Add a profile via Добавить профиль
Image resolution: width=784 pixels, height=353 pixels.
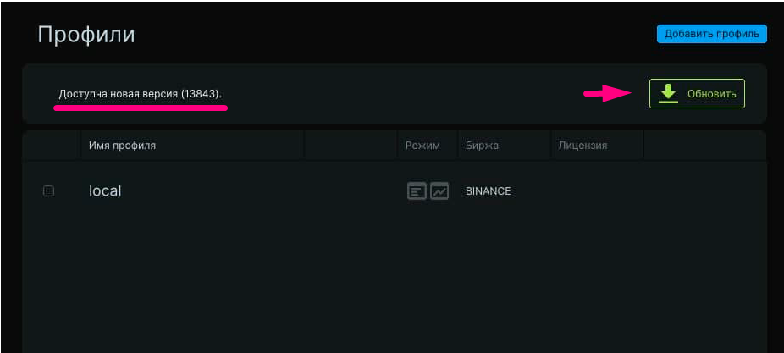click(x=711, y=34)
